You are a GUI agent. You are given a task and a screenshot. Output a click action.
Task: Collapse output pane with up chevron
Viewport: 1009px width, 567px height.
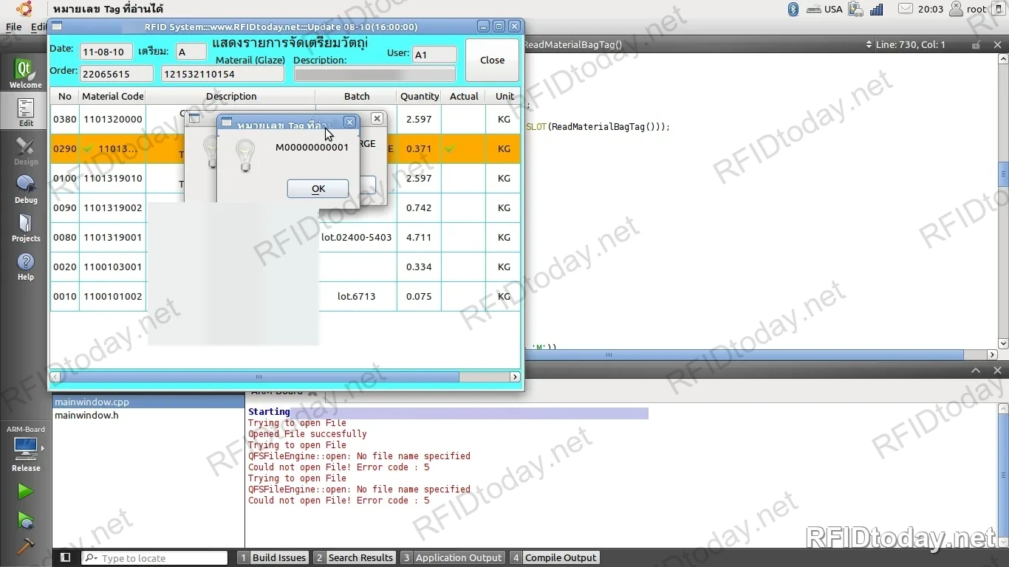click(976, 370)
